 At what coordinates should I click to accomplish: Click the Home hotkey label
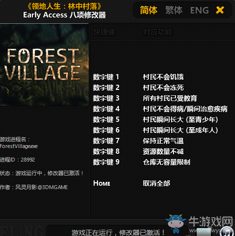coord(102,183)
